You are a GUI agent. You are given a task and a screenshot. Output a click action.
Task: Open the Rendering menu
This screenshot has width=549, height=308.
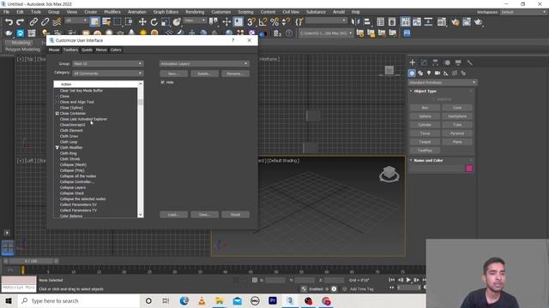point(195,12)
